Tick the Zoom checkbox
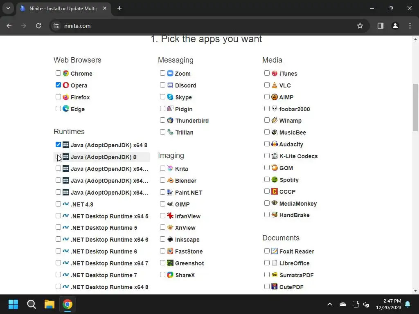The image size is (419, 314). pyautogui.click(x=162, y=73)
